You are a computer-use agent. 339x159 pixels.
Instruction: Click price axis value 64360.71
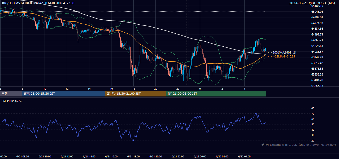[317, 40]
